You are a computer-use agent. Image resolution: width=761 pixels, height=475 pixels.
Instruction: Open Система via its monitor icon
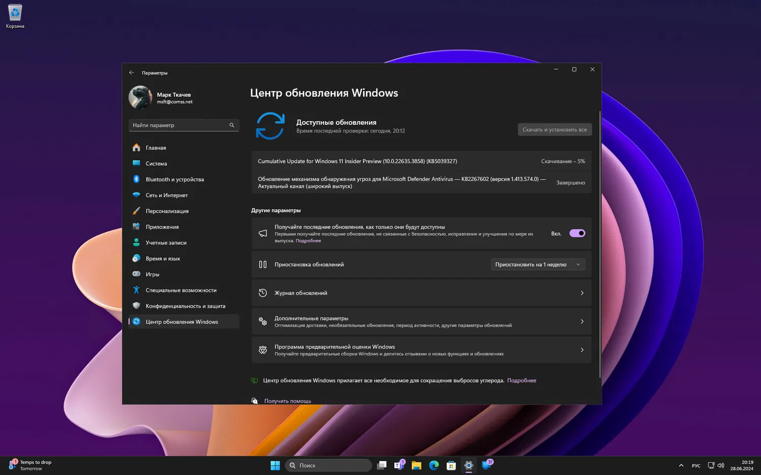136,163
